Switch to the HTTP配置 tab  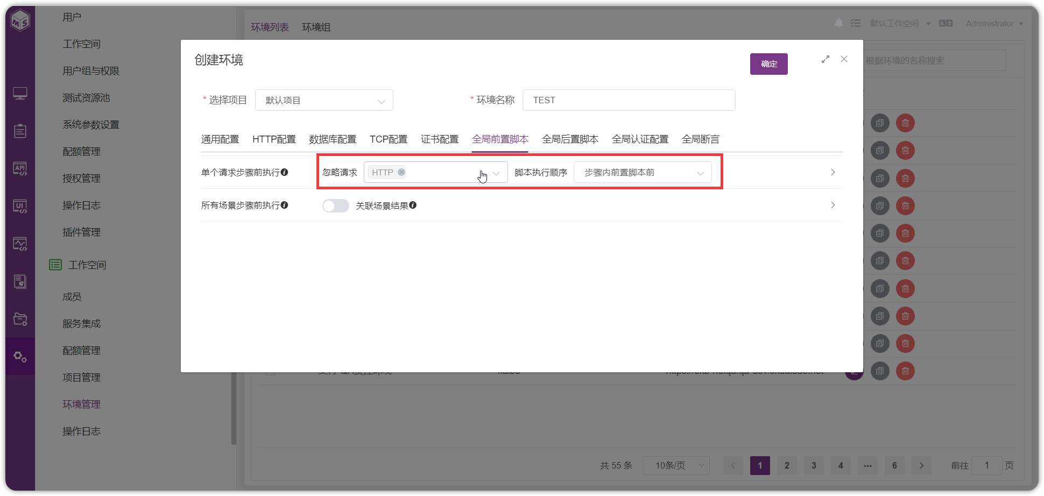(274, 139)
